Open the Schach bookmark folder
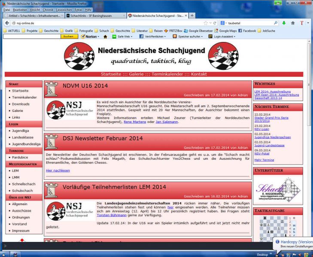Image resolution: width=313 pixels, height=257 pixels. (102, 31)
